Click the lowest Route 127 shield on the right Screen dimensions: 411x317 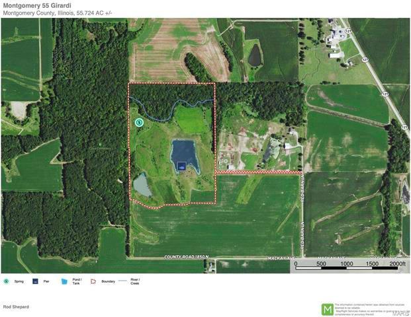point(404,127)
